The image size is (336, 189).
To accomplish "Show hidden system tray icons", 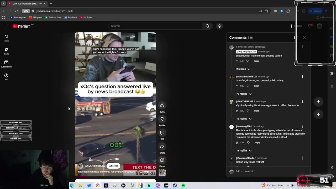I will pos(288,186).
